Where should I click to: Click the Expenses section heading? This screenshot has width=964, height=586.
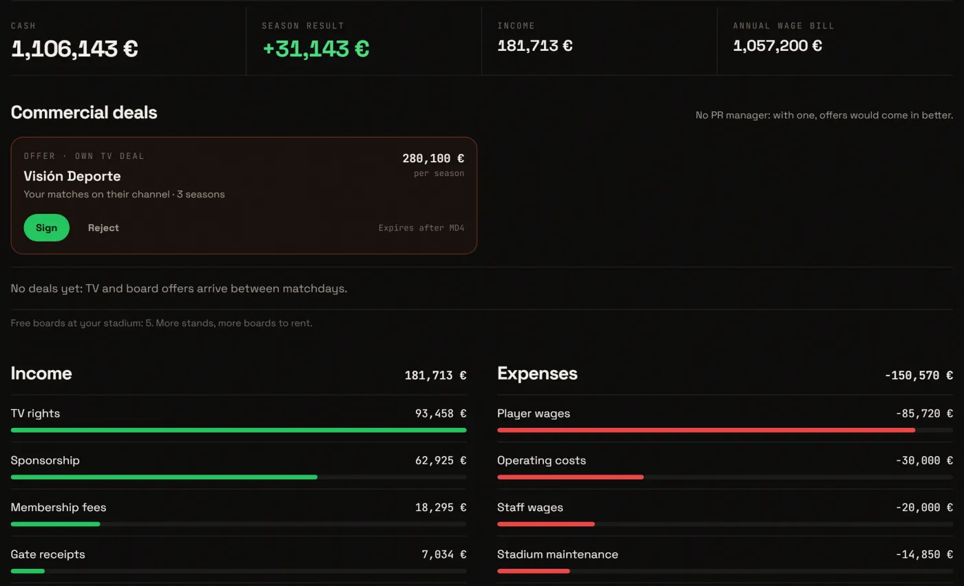pyautogui.click(x=537, y=373)
